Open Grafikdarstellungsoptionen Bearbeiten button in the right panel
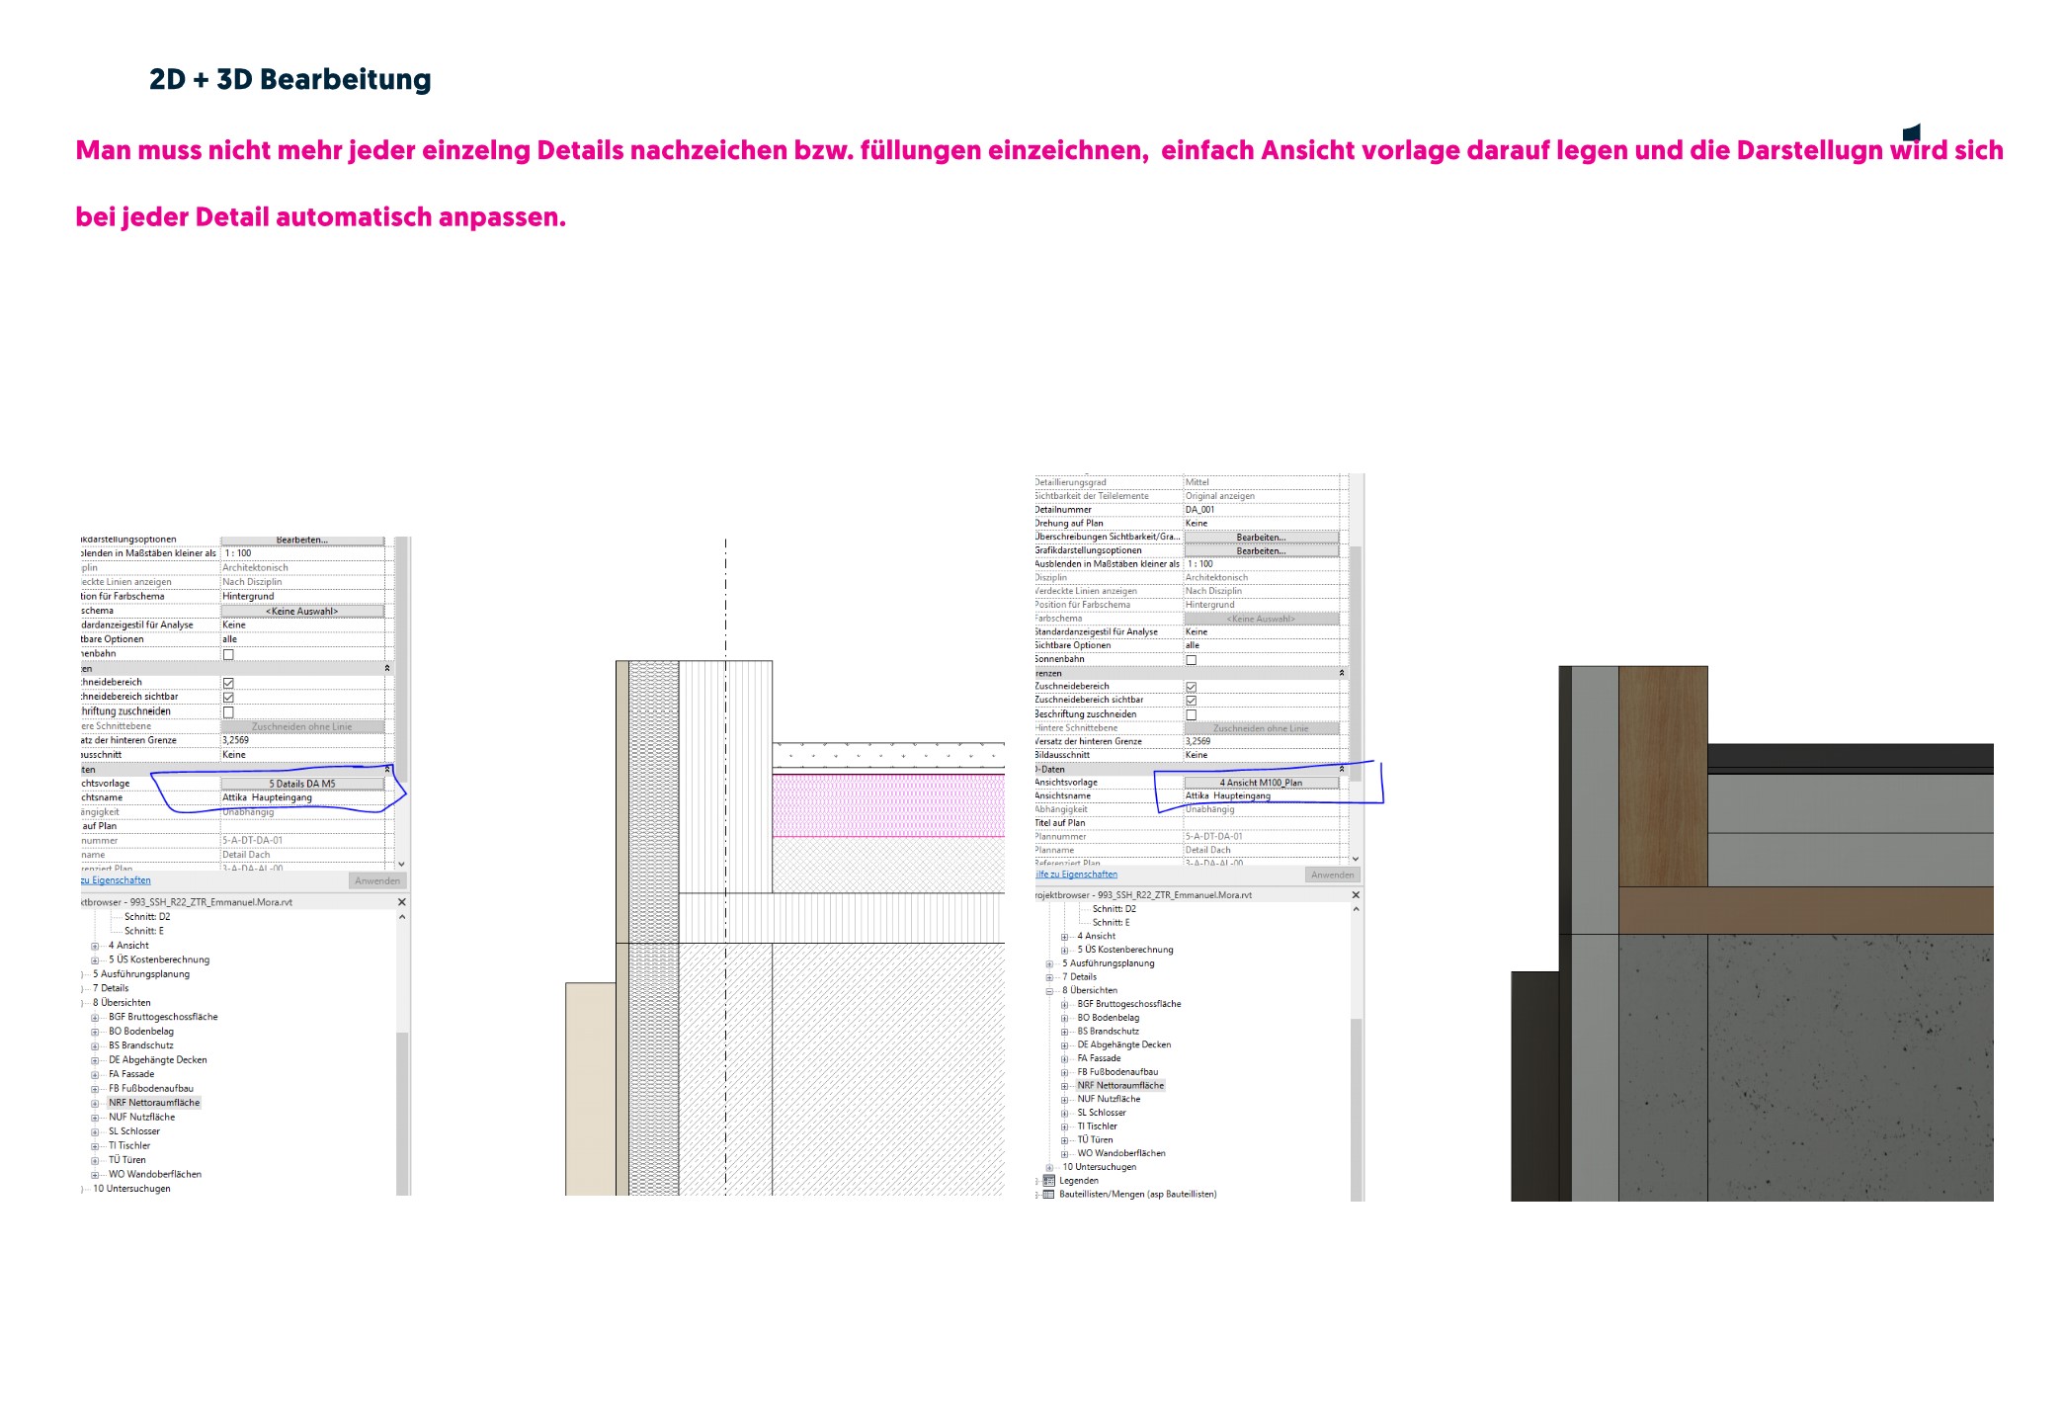 click(1262, 551)
